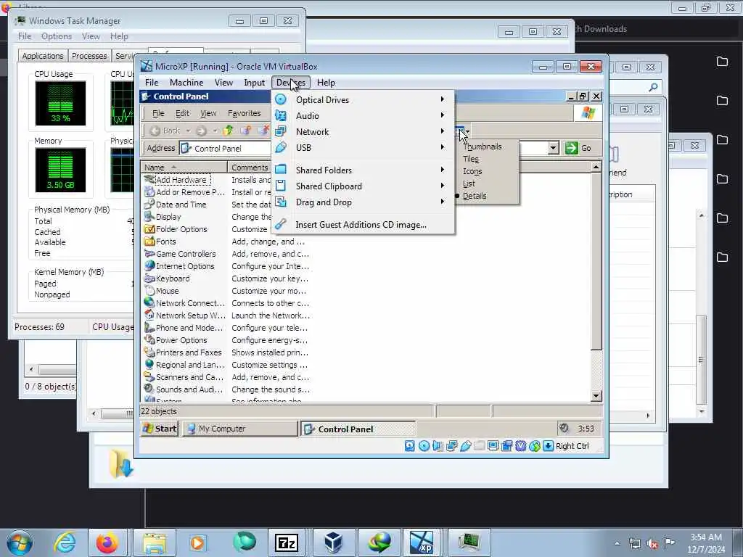Click the virtualization V status icon

point(521,446)
